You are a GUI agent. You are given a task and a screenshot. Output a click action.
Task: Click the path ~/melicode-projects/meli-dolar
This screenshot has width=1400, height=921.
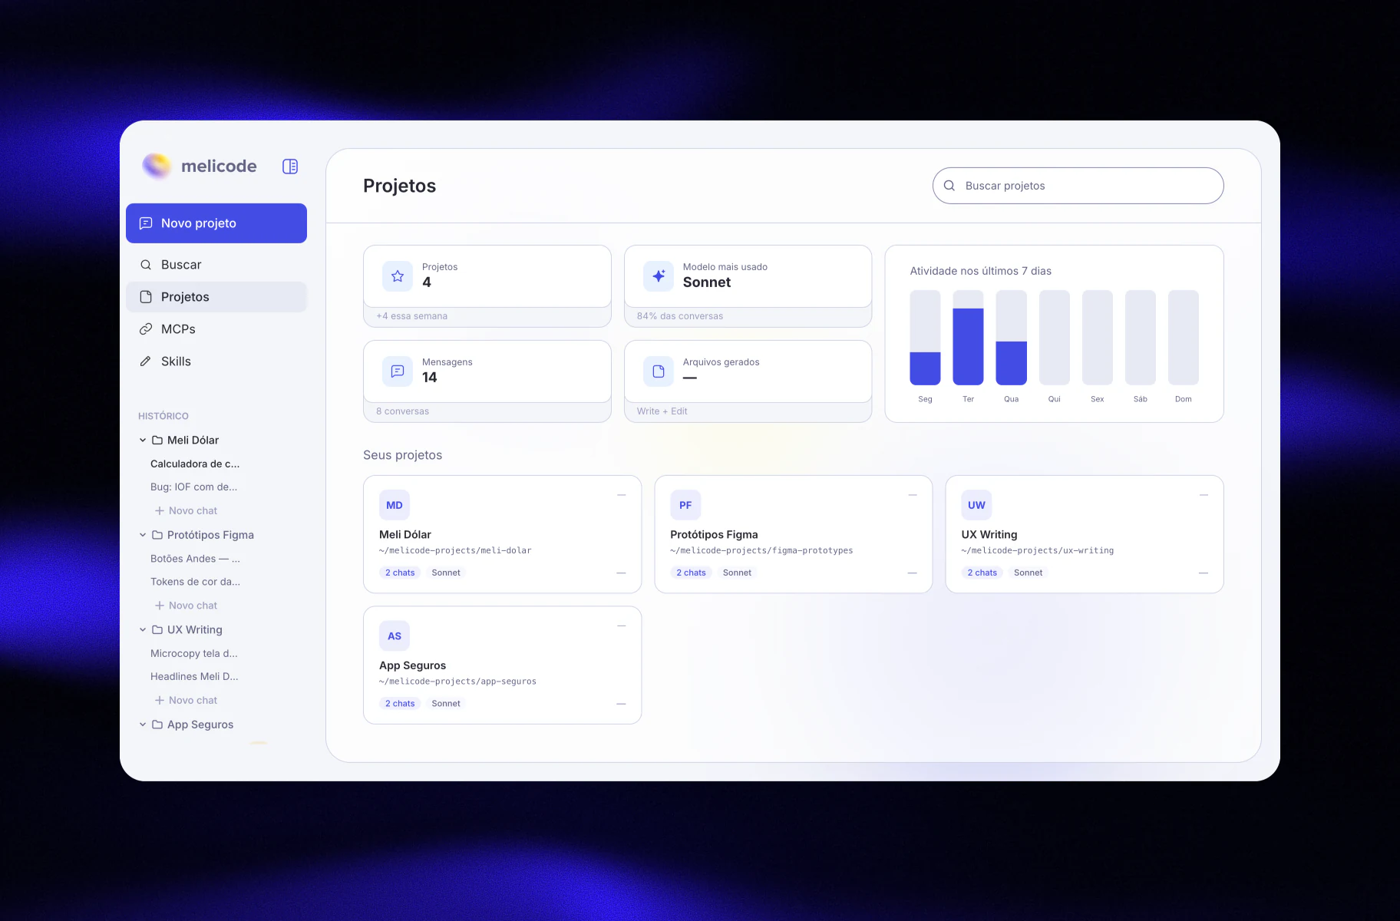click(x=455, y=550)
